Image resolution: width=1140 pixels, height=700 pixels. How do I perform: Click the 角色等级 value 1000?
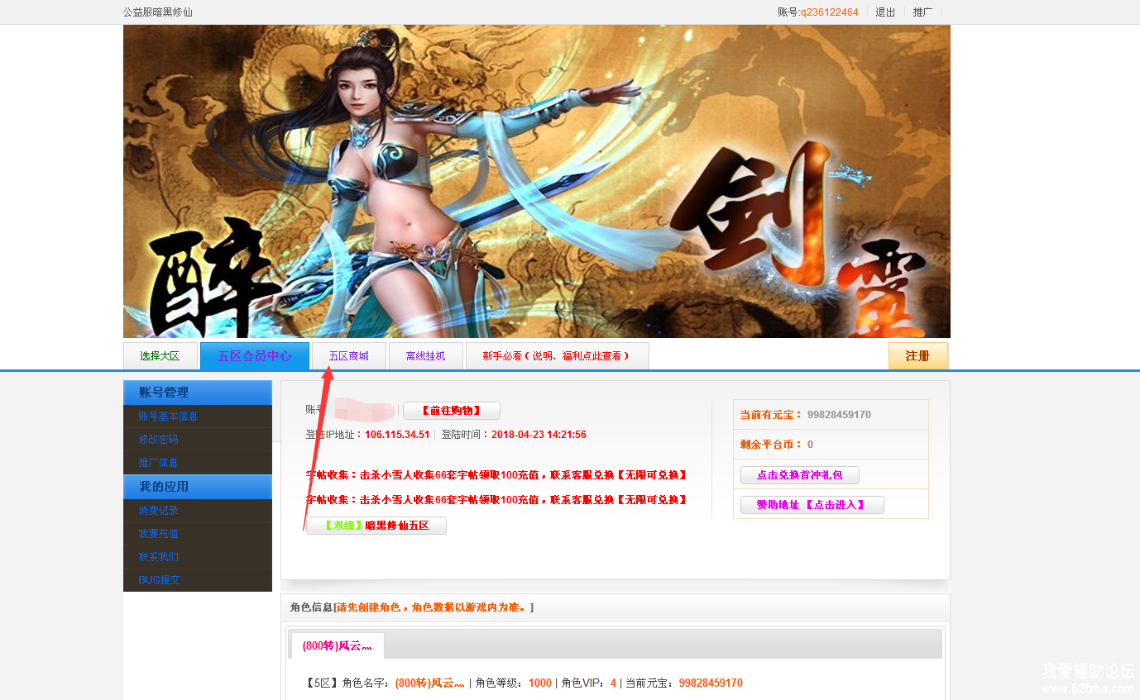click(540, 683)
